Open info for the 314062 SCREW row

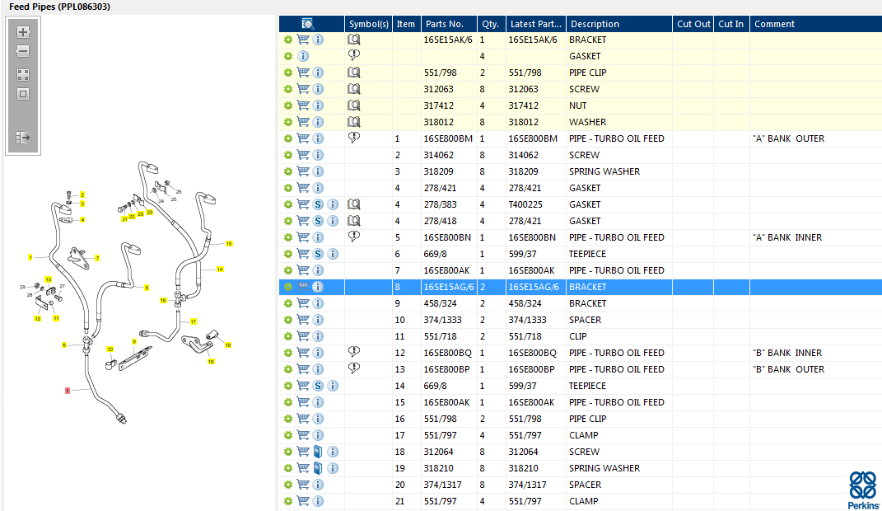point(318,155)
